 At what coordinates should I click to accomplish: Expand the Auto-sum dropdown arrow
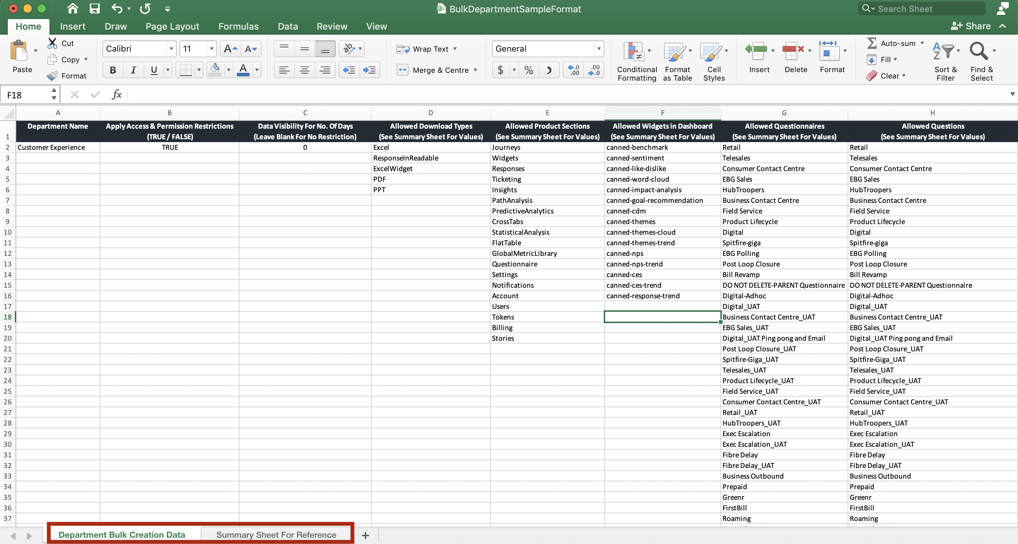(x=922, y=43)
